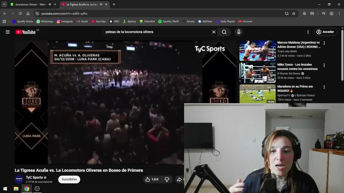Share the video using the arrow icon
The height and width of the screenshot is (193, 344).
179,179
